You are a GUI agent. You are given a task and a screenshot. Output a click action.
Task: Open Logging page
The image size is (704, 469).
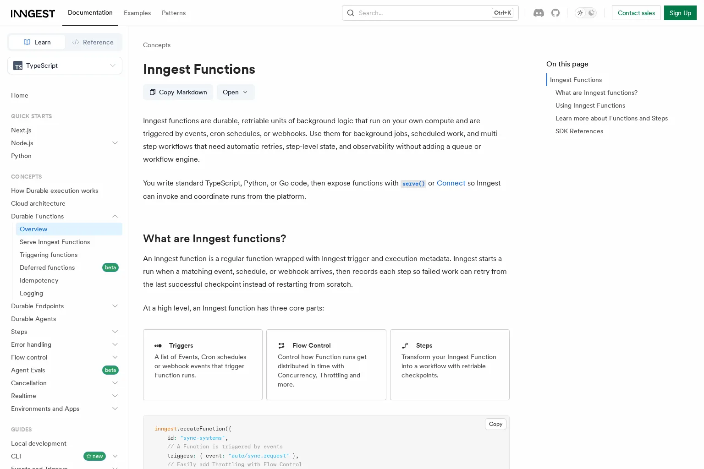point(31,293)
